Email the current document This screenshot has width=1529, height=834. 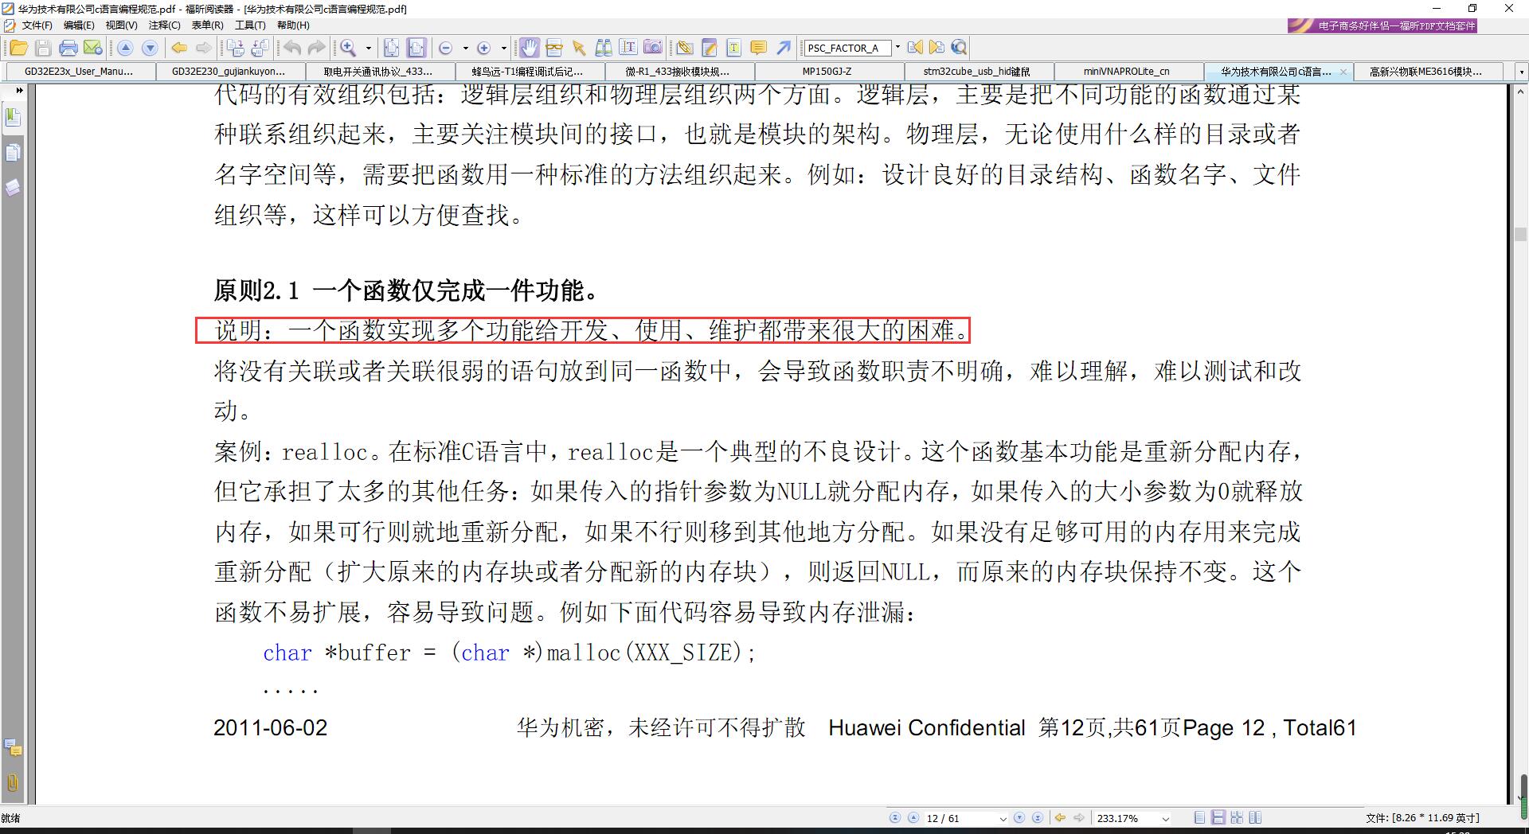click(x=93, y=48)
